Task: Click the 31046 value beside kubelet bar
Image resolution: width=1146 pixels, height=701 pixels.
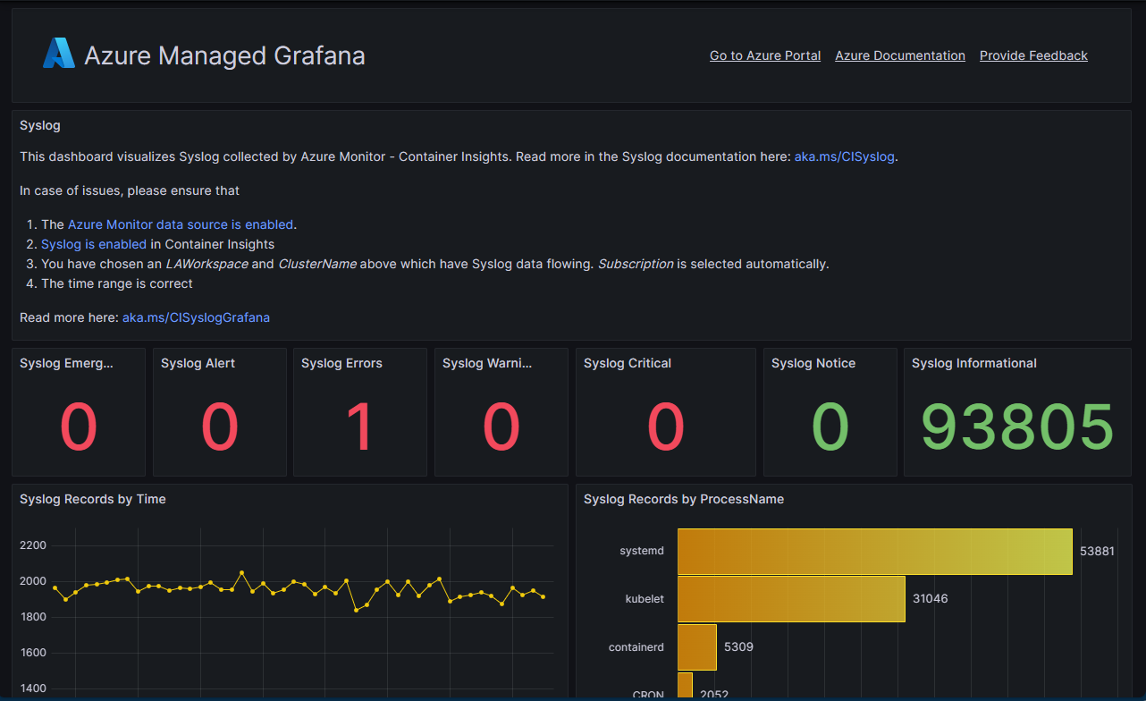Action: [x=931, y=599]
